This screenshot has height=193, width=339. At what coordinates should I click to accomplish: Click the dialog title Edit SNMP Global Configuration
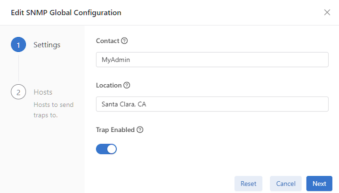(66, 13)
